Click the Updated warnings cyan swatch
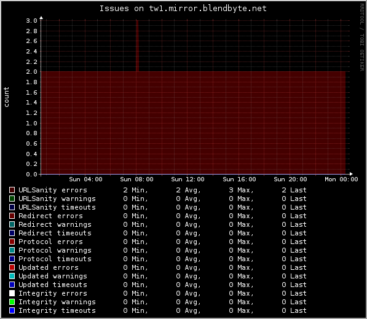Screen dimensions: 367x319 point(12,276)
